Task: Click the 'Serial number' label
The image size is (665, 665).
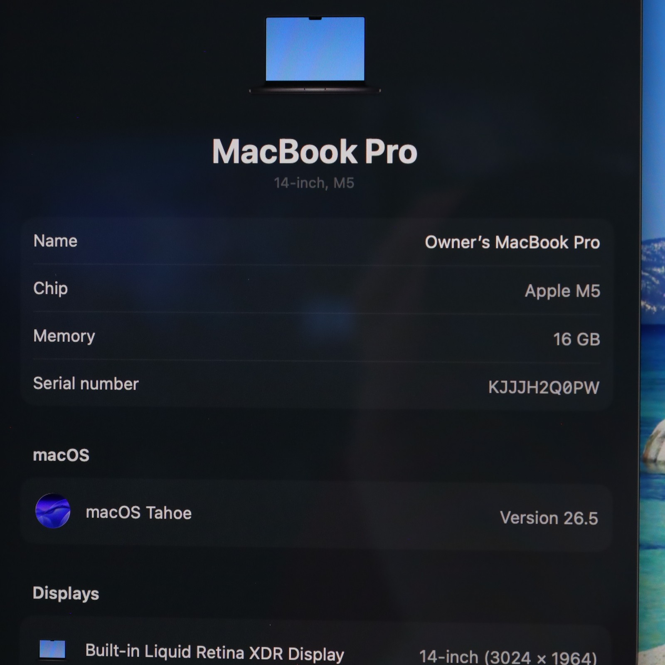Action: tap(86, 384)
